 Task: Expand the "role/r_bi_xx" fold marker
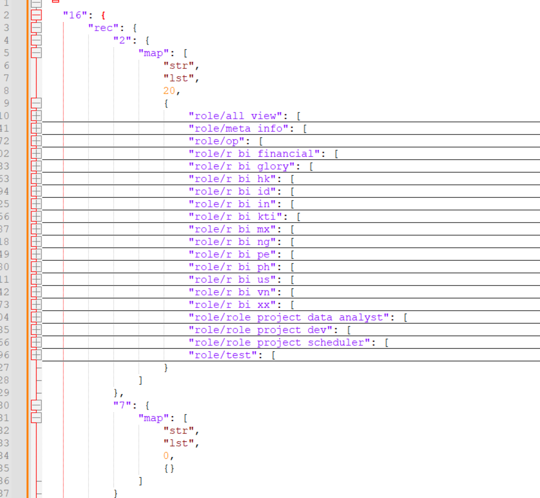tap(36, 304)
